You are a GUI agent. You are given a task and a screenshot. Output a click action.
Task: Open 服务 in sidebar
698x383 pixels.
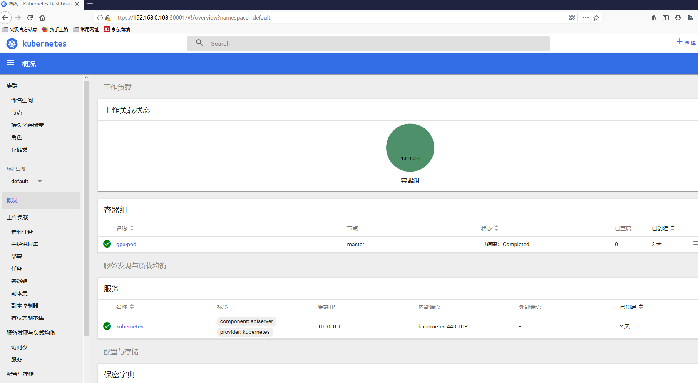[x=17, y=360]
